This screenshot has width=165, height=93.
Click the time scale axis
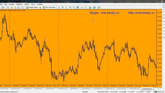pos(78,86)
